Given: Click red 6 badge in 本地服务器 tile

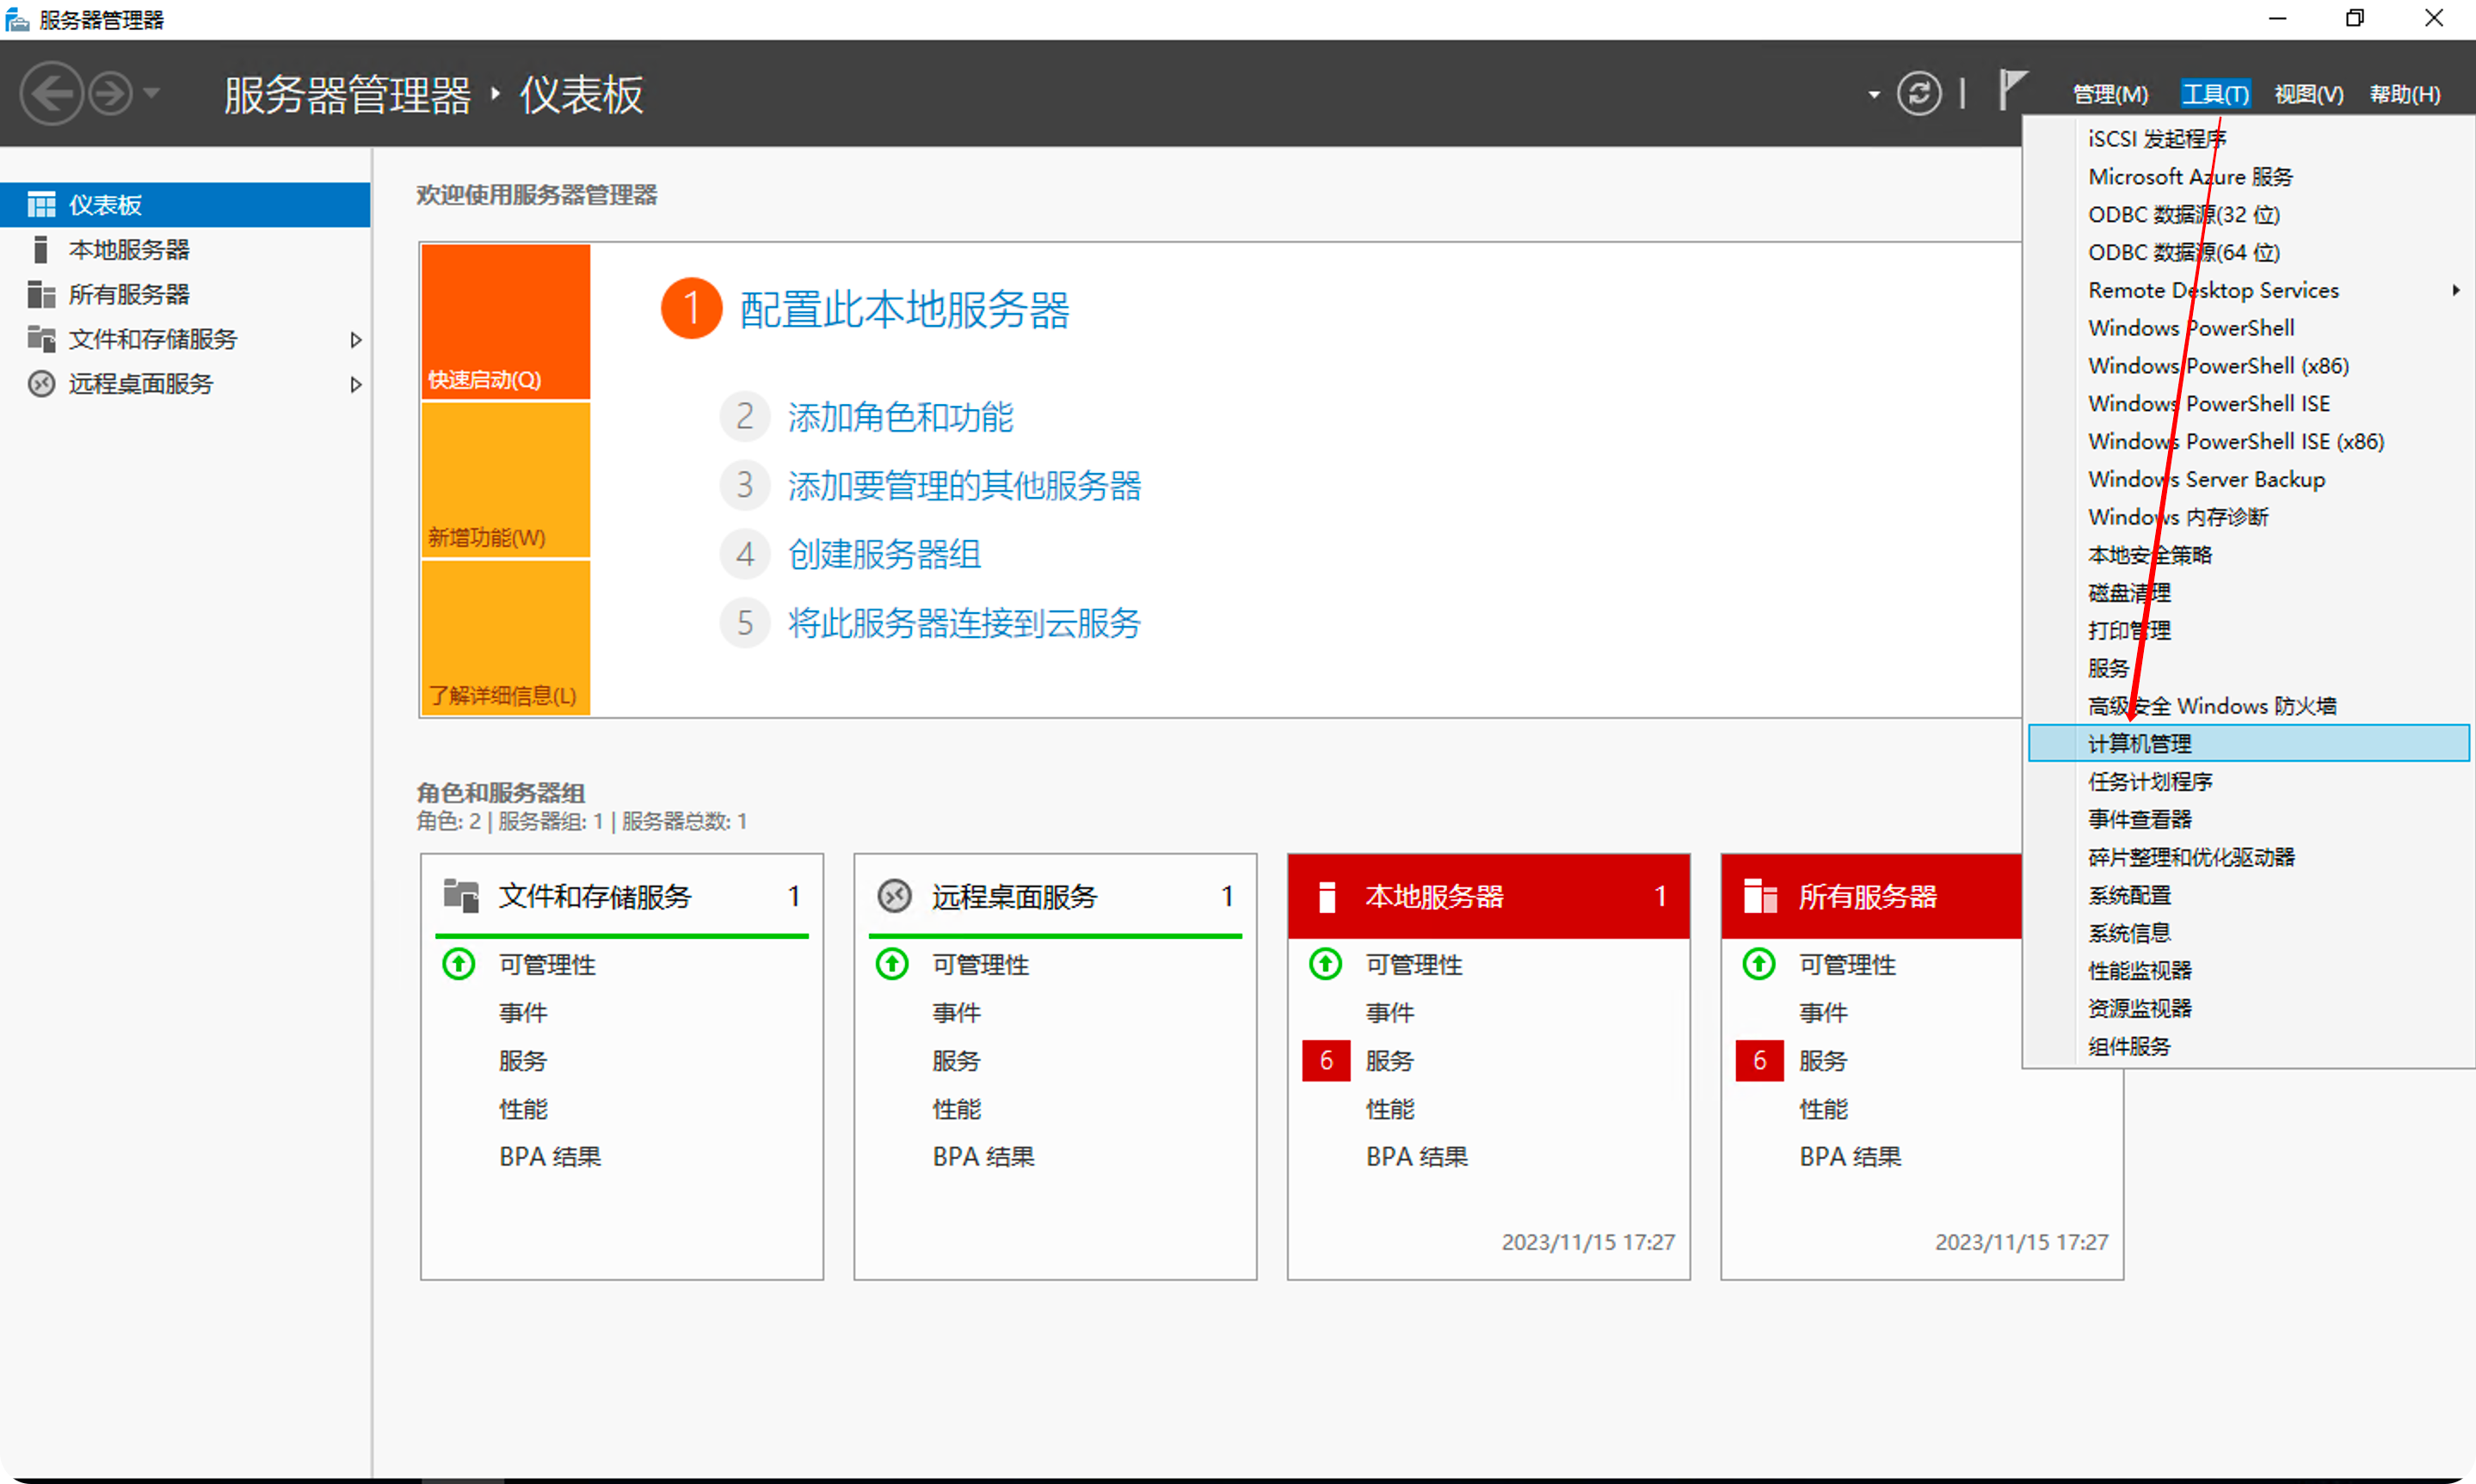Looking at the screenshot, I should click(x=1327, y=1061).
